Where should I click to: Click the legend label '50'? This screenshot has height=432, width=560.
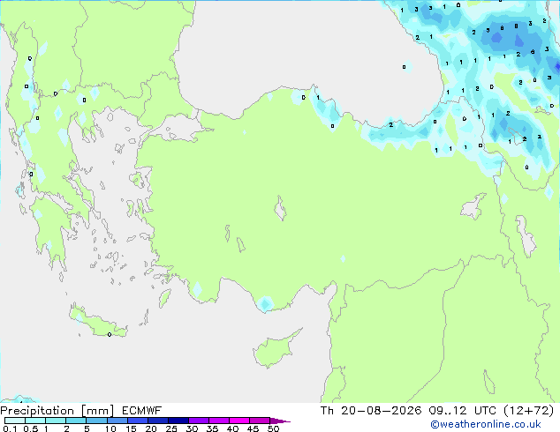pyautogui.click(x=273, y=428)
